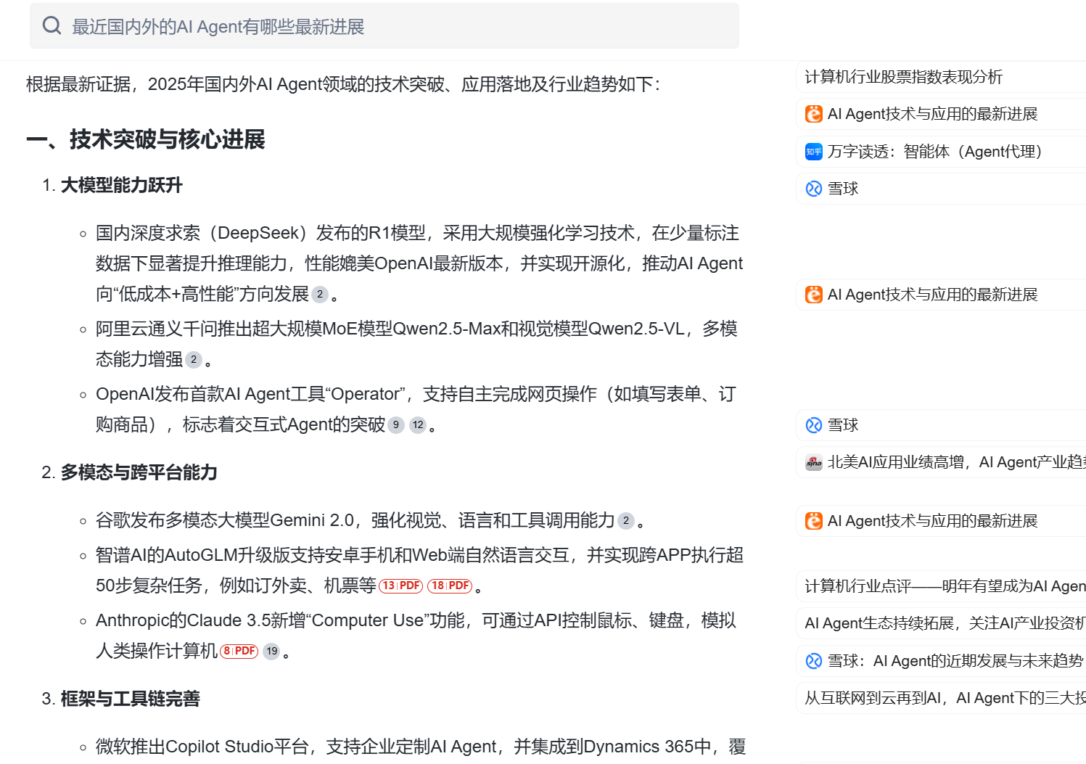Open source 北美AI应用业绩高增，AI Agent产业趋势

(940, 462)
